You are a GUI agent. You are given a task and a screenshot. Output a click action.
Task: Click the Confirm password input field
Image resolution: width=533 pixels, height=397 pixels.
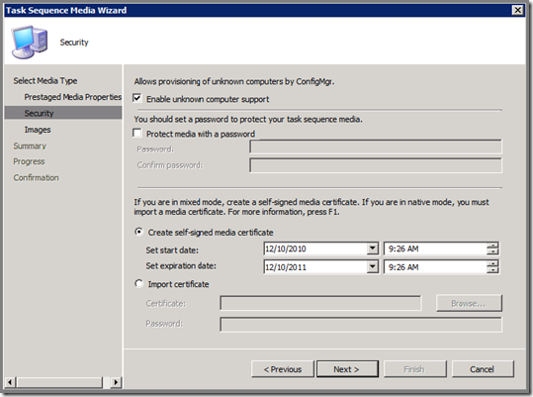click(376, 165)
